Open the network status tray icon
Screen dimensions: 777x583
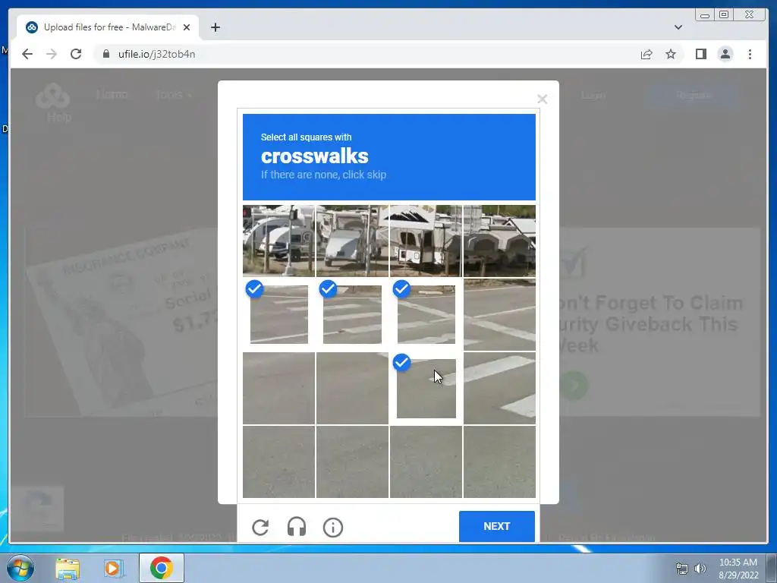682,569
